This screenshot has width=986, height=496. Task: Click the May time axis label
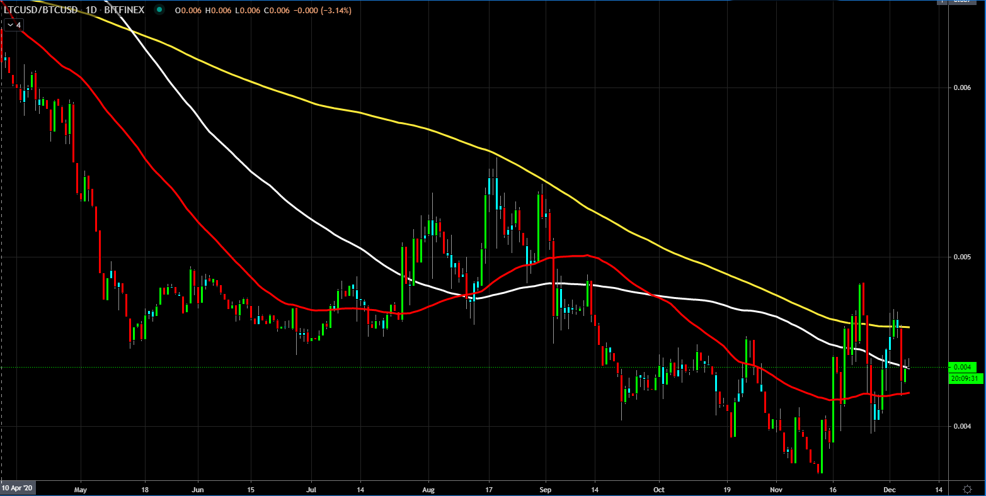tap(80, 489)
